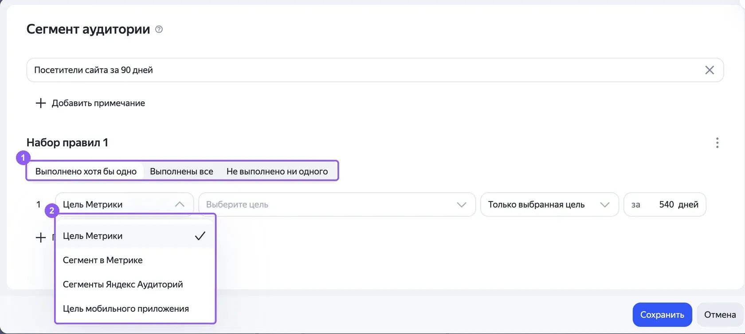
Task: Select Выполнено хотя бы одно condition
Action: pyautogui.click(x=86, y=171)
